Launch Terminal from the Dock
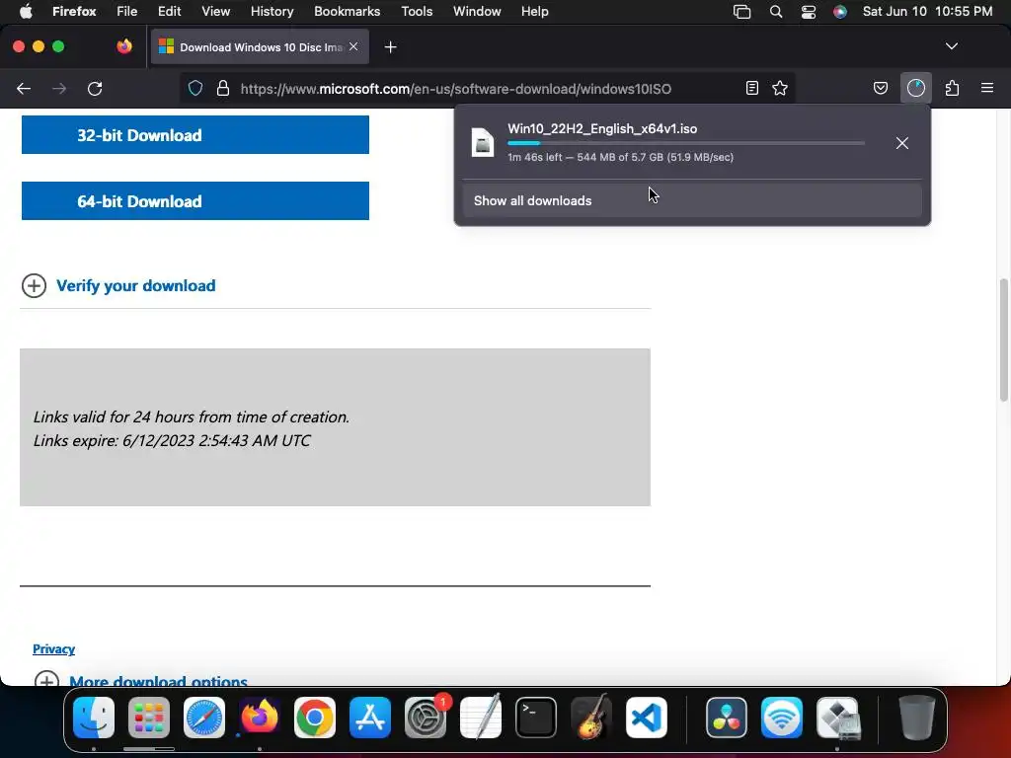 (536, 718)
